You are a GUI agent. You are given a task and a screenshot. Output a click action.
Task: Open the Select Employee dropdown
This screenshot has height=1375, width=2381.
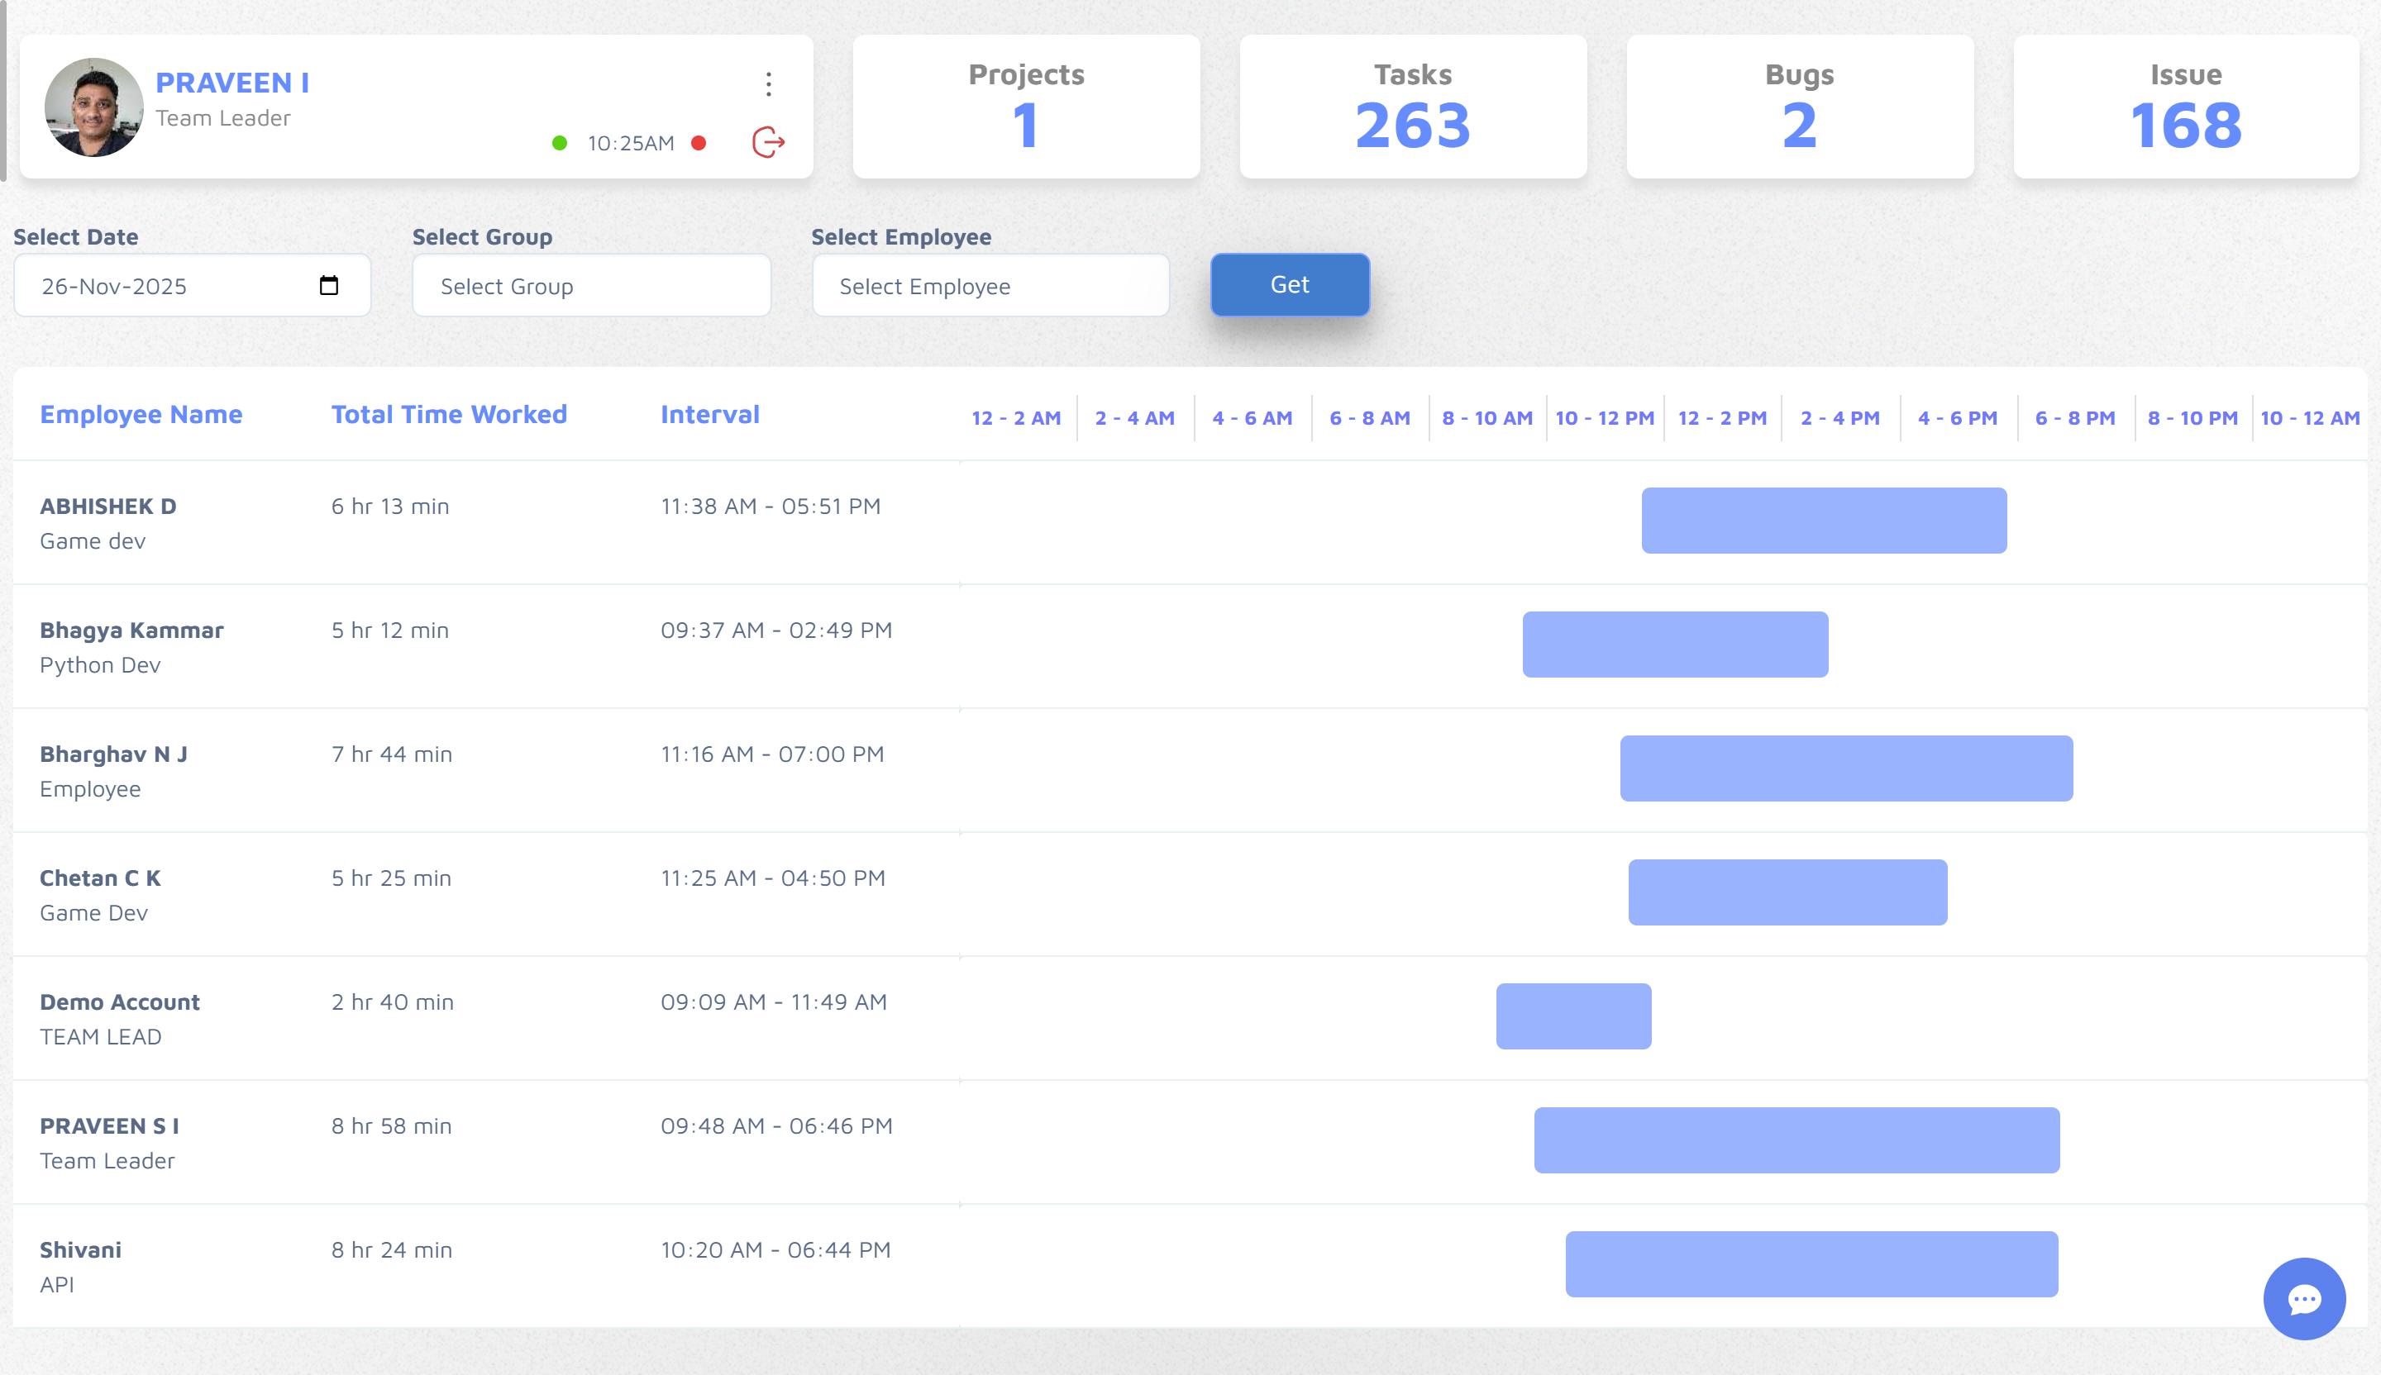990,285
